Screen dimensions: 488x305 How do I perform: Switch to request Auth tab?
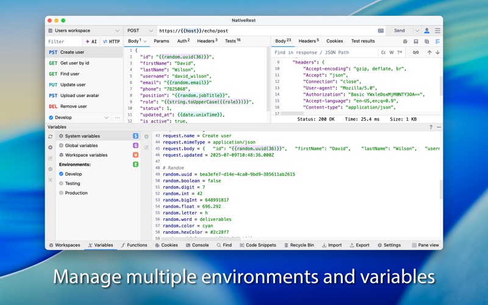tap(184, 41)
